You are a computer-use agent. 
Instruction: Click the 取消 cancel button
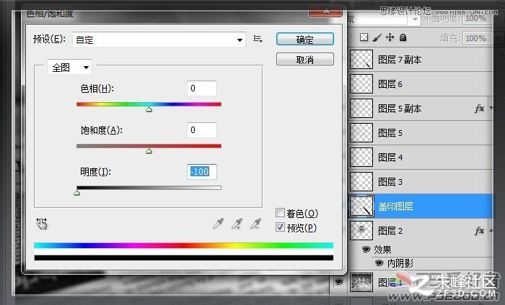(x=305, y=60)
